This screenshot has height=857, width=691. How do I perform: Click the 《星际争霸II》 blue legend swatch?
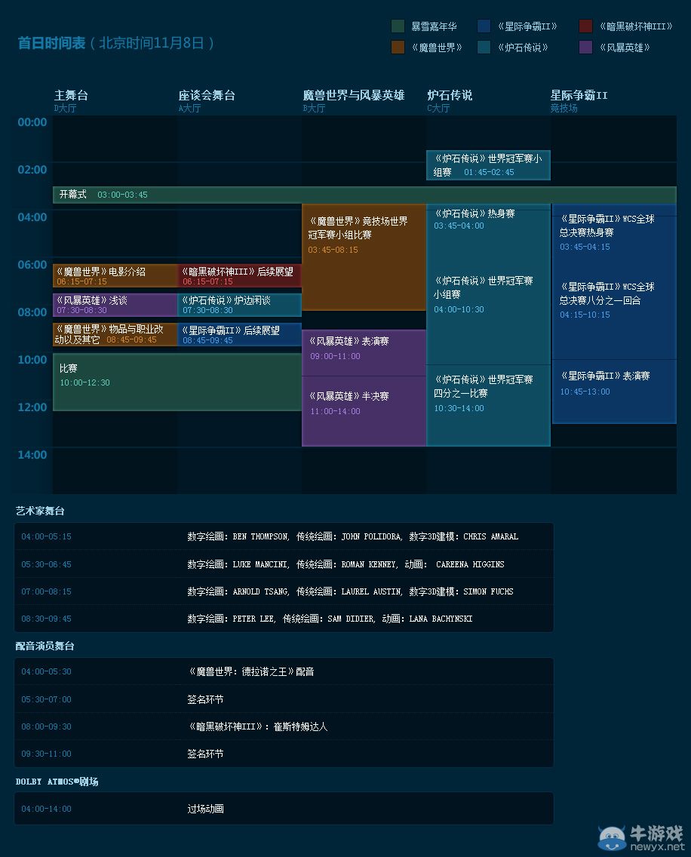coord(484,26)
